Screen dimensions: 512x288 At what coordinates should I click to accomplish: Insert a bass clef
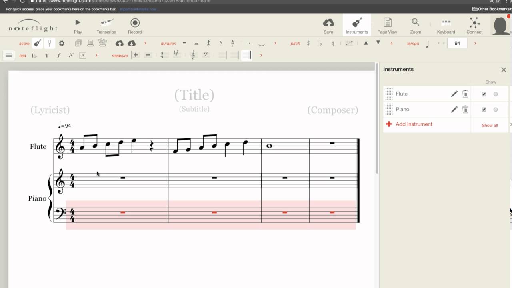click(205, 55)
